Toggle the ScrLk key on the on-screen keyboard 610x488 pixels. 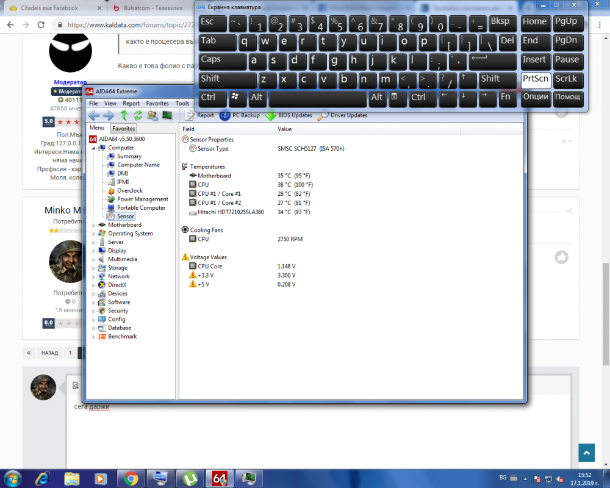pyautogui.click(x=568, y=80)
